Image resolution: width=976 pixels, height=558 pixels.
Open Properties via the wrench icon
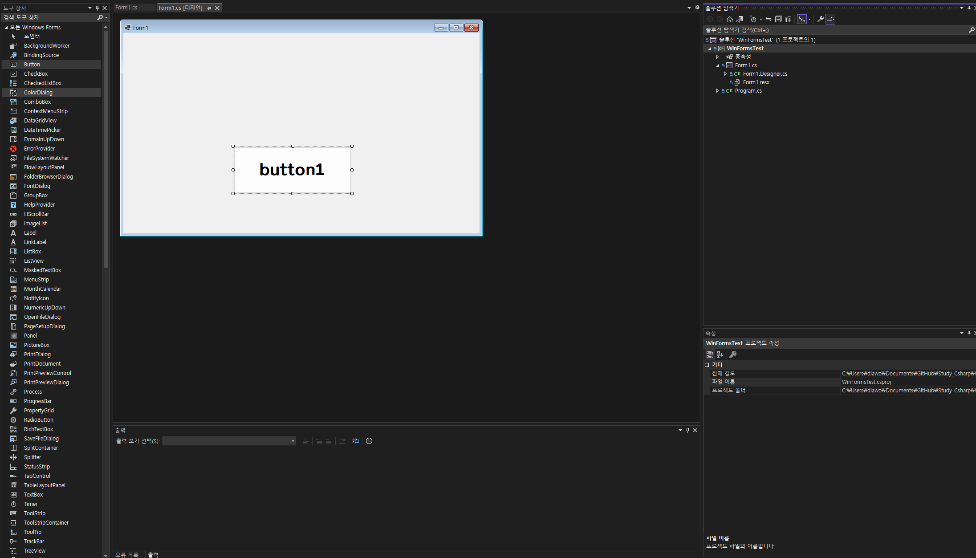(x=820, y=19)
